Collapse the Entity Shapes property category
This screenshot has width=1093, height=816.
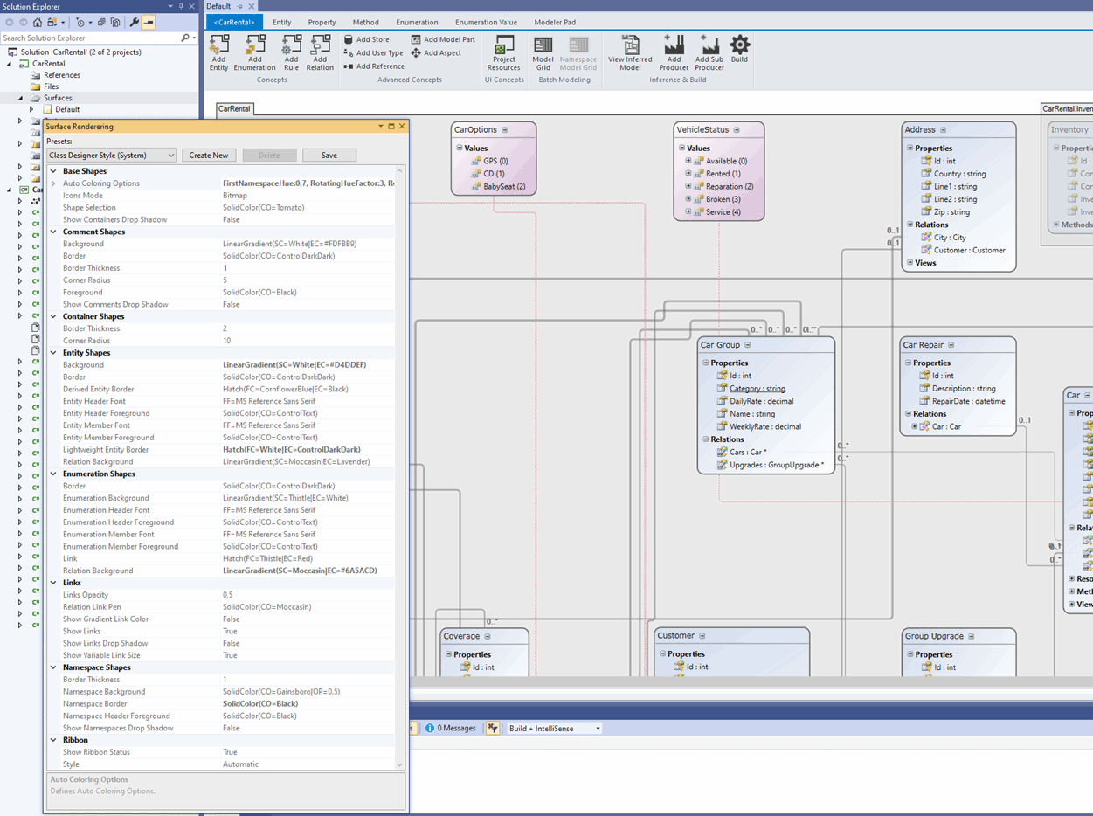(x=53, y=353)
